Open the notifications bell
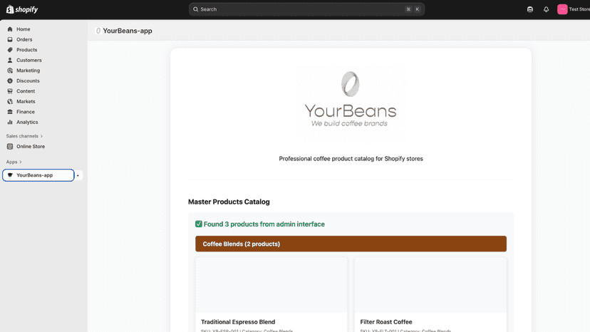 coord(546,9)
